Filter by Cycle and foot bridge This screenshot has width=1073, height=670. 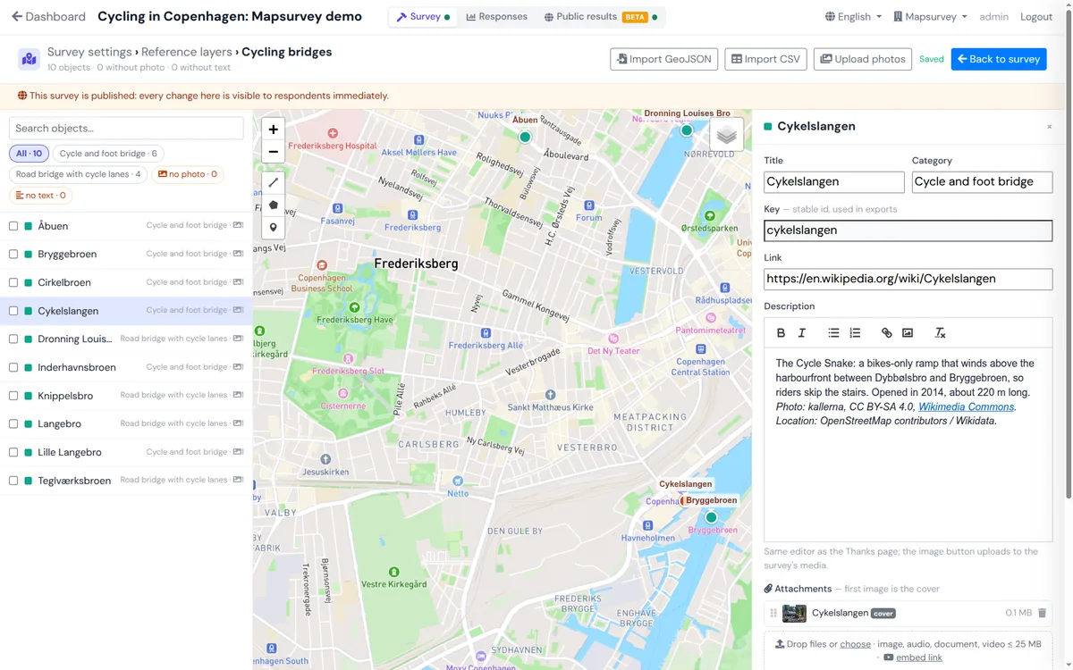point(108,154)
